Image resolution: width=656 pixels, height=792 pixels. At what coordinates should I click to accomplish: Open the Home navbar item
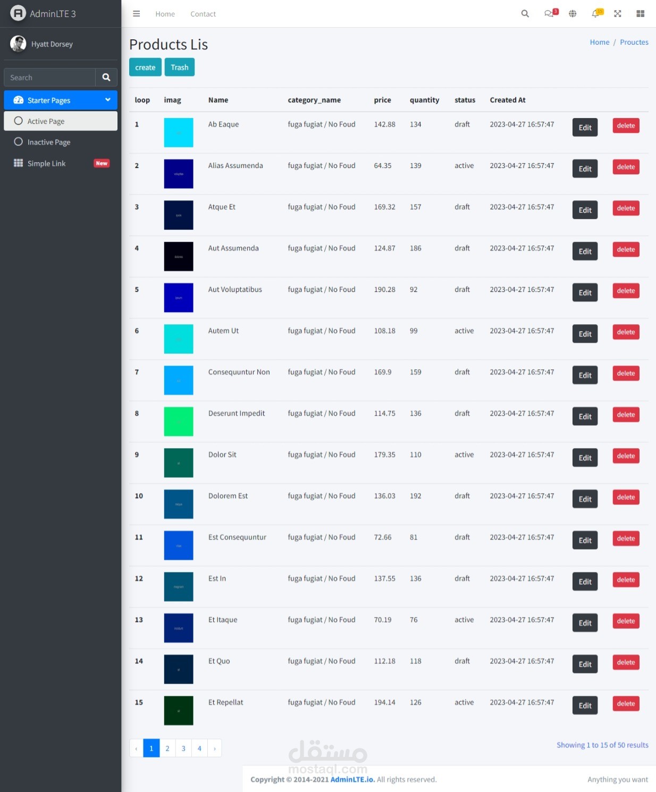[x=165, y=14]
